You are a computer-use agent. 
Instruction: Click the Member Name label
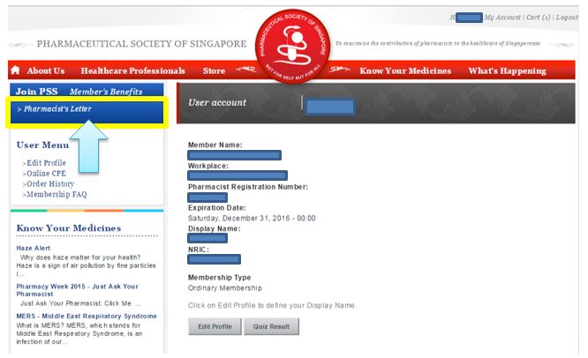tap(215, 145)
